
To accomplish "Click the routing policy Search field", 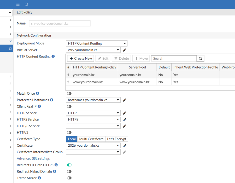I will 174,59.
